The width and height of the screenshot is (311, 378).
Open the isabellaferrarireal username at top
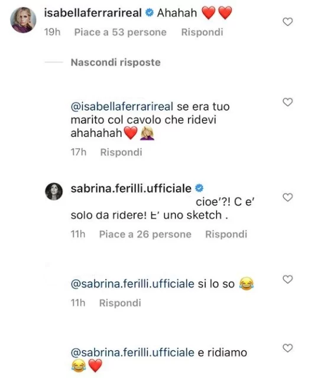tap(93, 13)
